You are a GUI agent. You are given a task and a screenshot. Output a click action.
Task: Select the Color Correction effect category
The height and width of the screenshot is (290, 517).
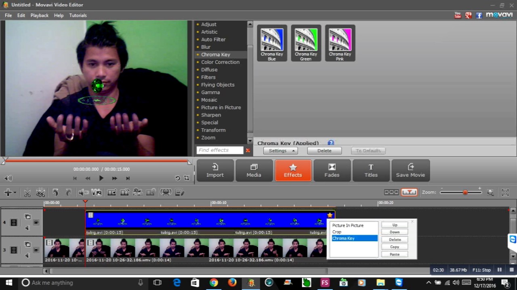click(x=220, y=62)
